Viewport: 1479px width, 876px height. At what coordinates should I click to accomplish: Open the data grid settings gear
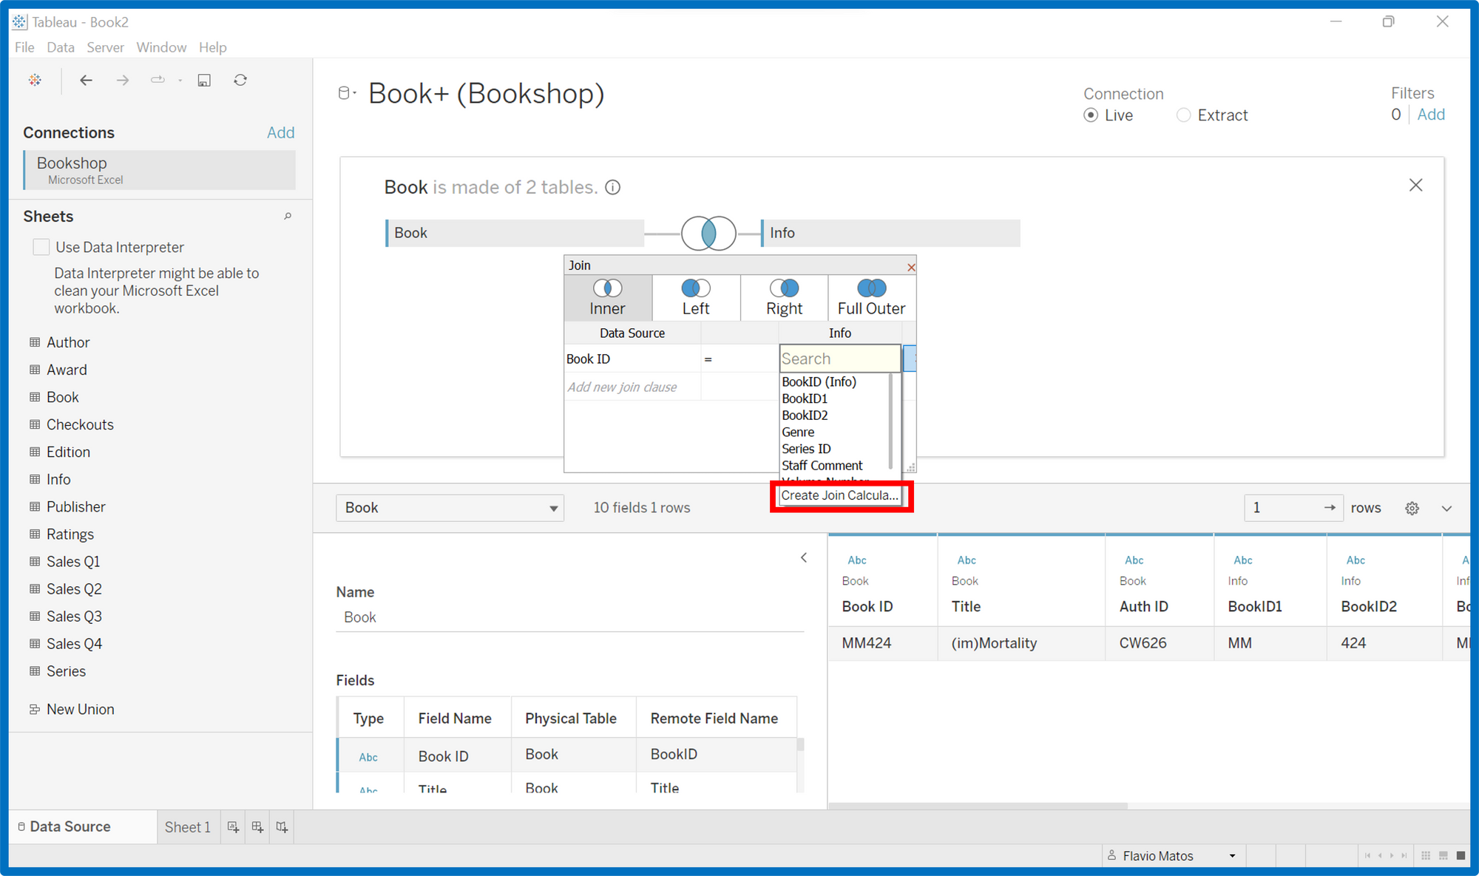(1412, 508)
